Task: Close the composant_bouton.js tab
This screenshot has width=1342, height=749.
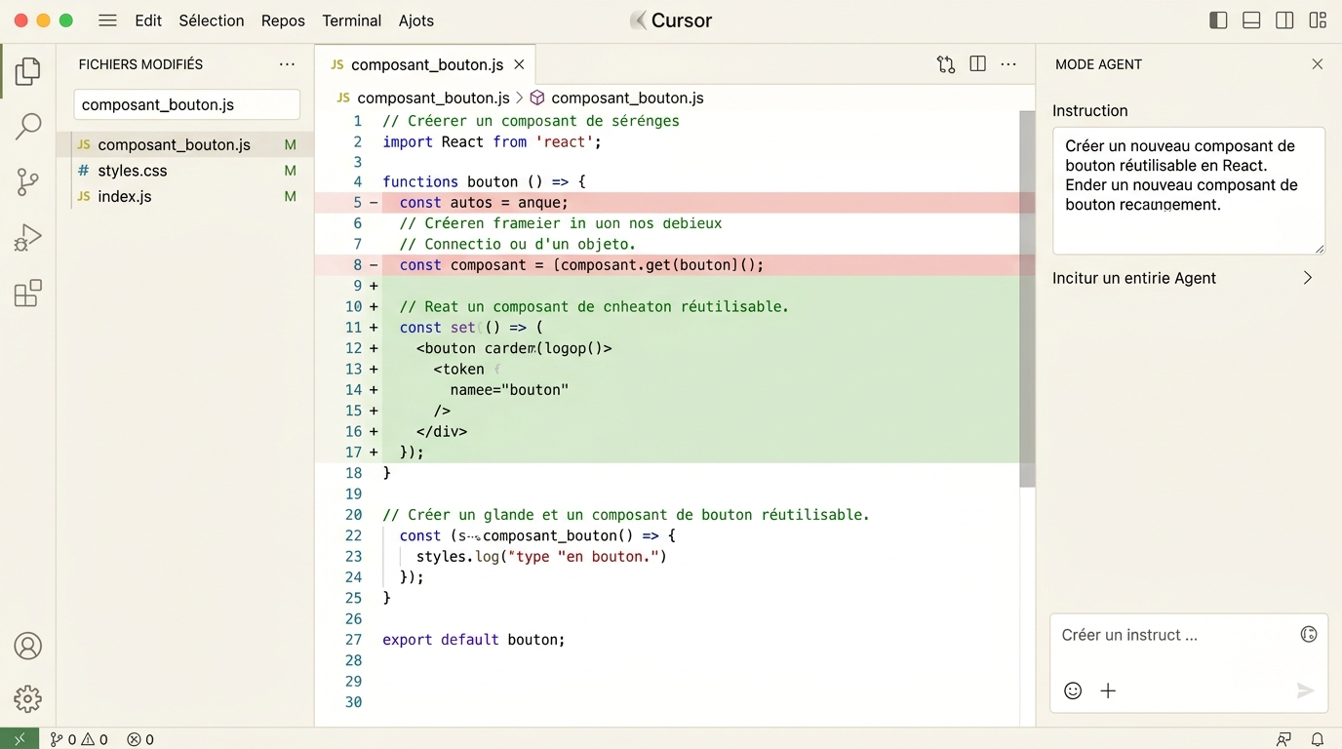Action: tap(519, 64)
